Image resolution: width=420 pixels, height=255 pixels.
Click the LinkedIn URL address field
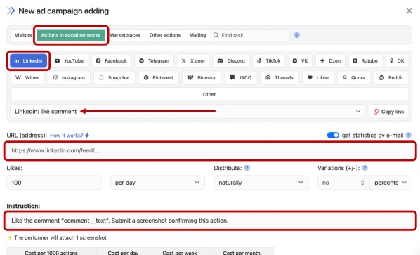(209, 150)
